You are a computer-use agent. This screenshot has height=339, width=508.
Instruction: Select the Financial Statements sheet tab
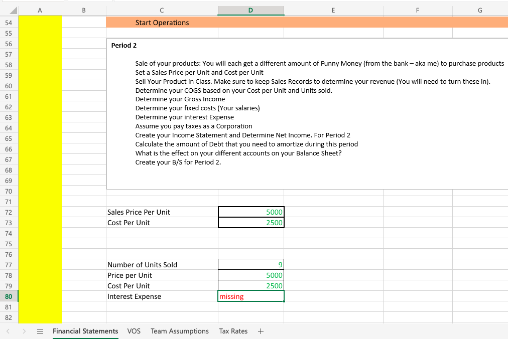coord(85,331)
